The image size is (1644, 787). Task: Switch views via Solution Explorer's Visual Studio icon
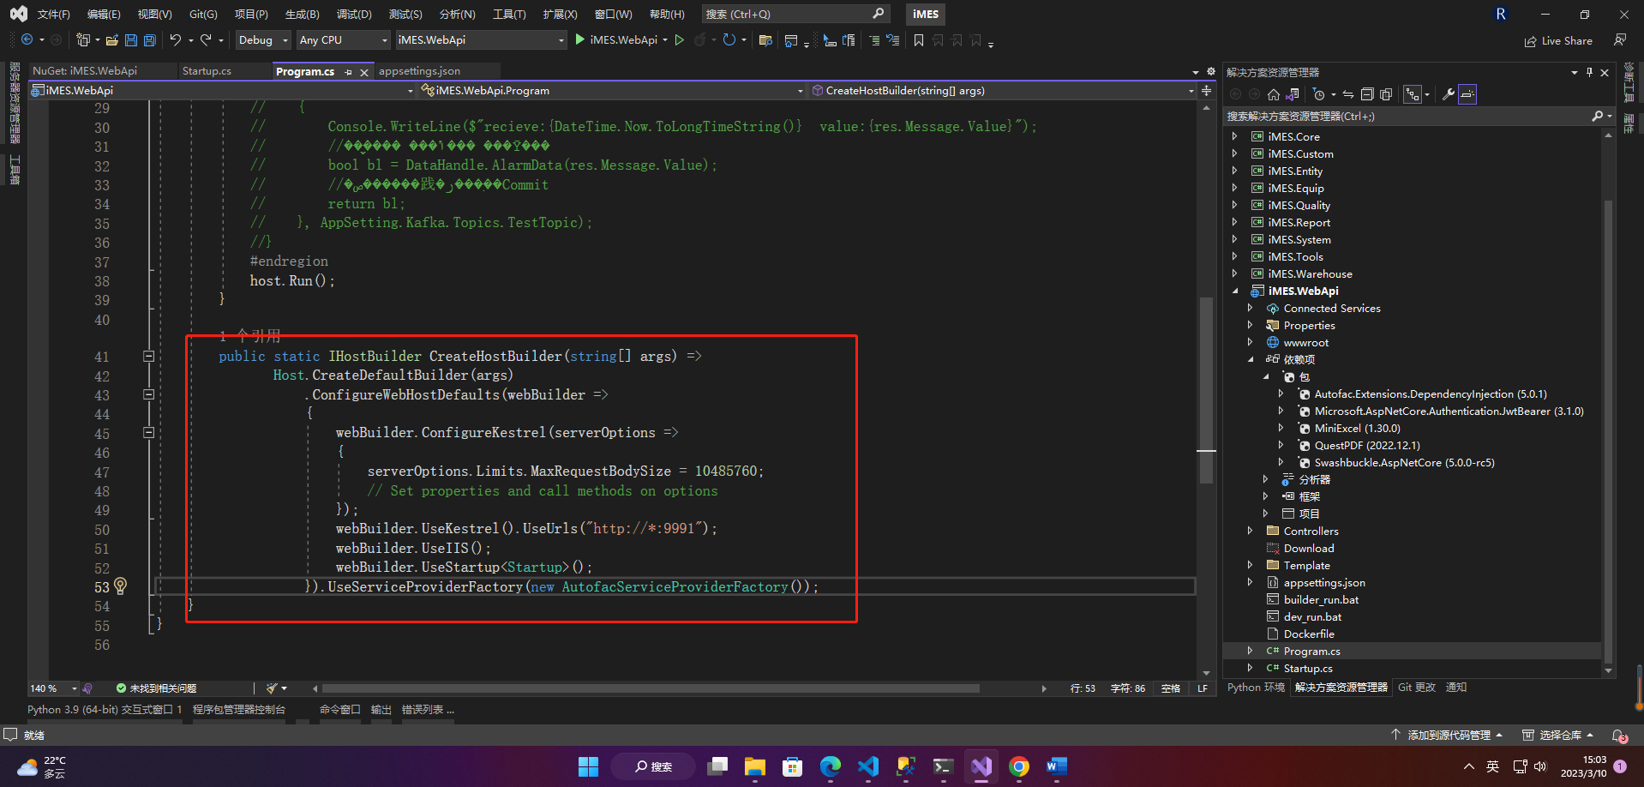click(x=1293, y=94)
